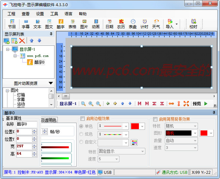Screen dimensions: 220x179
Task: Open the 导入 dropdown arrow
Action: (x=177, y=24)
